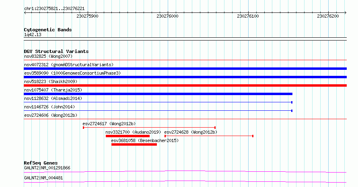Open variant esv2724628 (Wong2012b) label

coord(191,132)
